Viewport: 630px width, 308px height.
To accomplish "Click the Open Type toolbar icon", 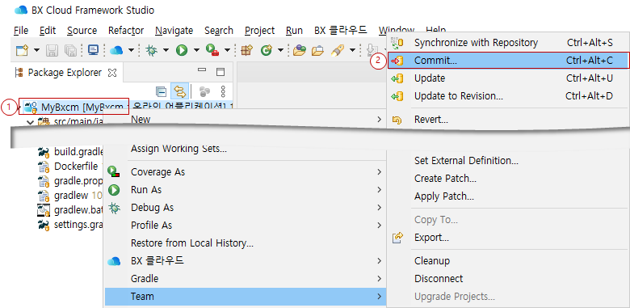I will point(300,50).
